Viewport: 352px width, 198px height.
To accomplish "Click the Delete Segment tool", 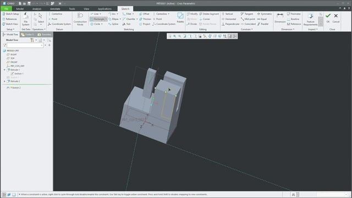I will 209,14.
